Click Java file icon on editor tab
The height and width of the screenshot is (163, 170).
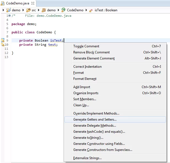2,4
